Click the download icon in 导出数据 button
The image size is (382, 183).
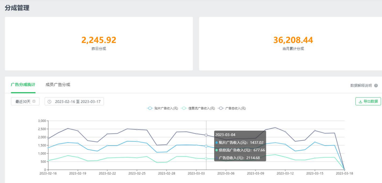click(360, 101)
